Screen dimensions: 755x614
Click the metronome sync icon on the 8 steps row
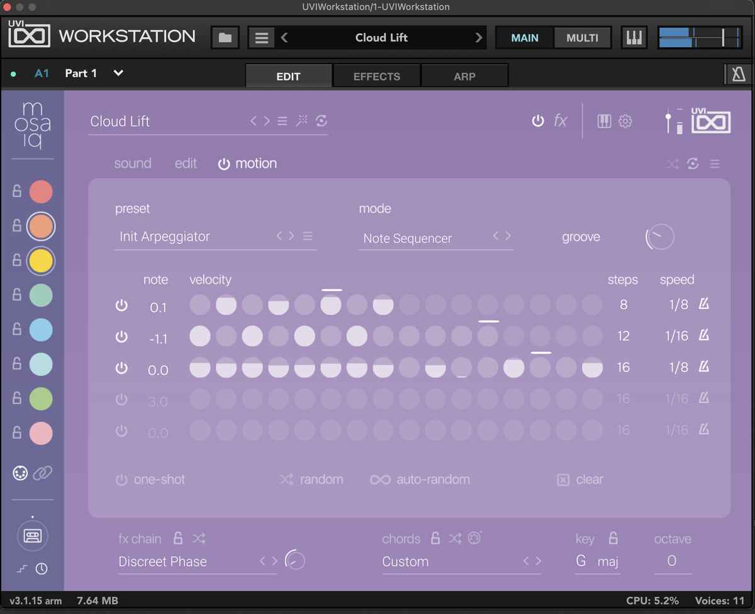click(704, 304)
